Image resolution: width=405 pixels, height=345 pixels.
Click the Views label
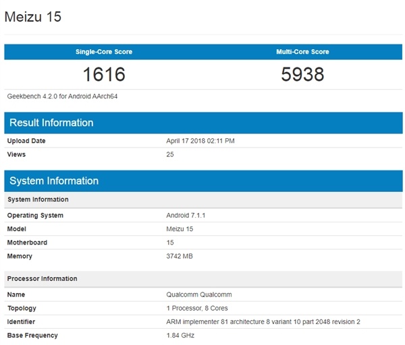pos(16,154)
